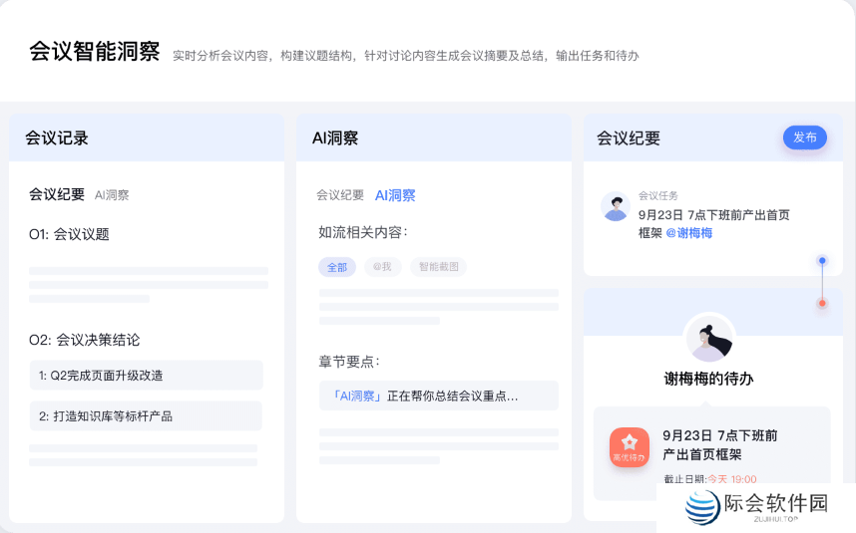Viewport: 856px width, 533px height.
Task: Open 谢梅梅's round avatar above 待办 title
Action: click(709, 339)
